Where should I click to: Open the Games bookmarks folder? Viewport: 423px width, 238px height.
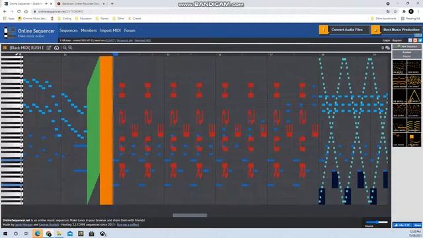coord(102,19)
